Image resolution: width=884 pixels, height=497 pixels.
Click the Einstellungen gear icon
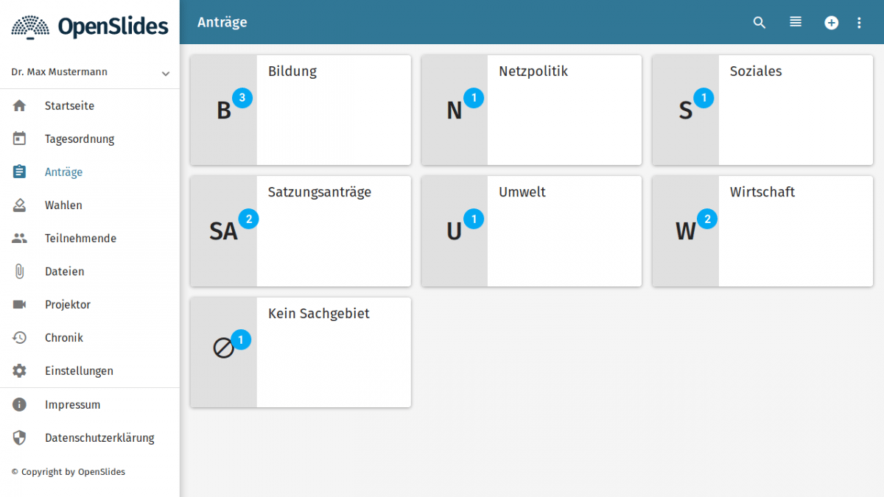21,370
